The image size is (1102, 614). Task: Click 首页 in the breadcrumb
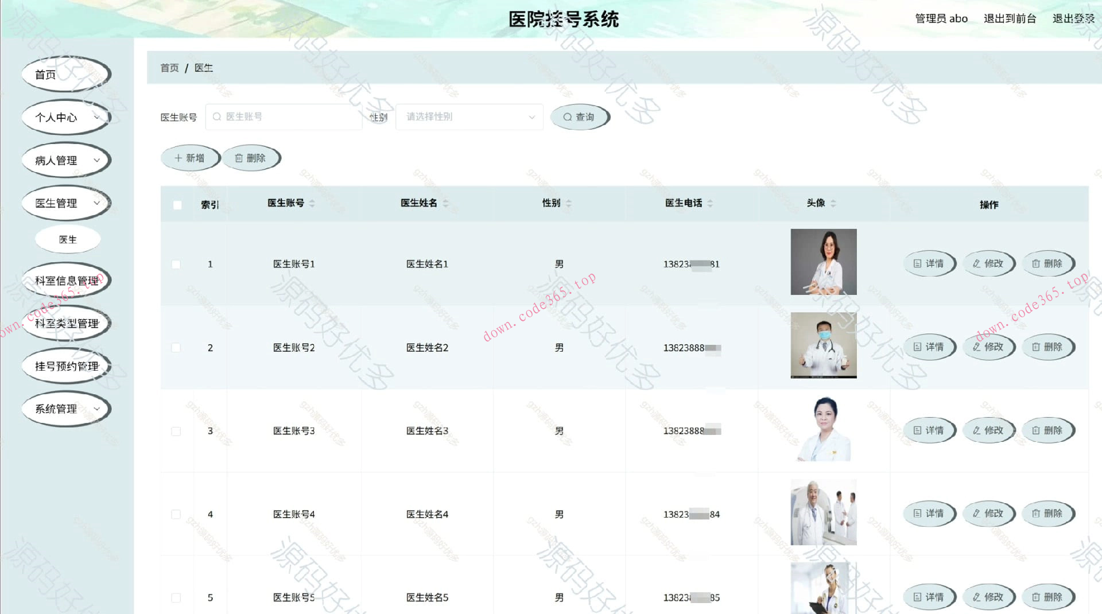click(169, 68)
